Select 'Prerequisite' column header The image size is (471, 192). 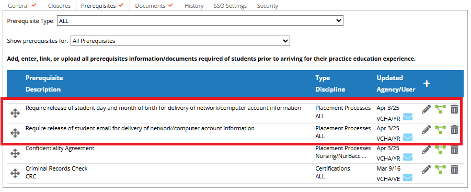click(44, 78)
